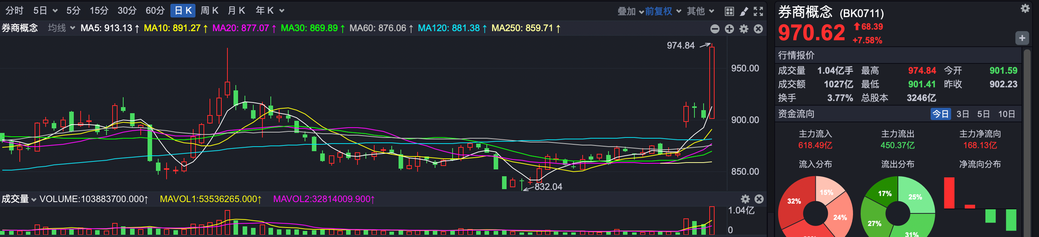Add 券商概念 to watchlist with plus button
Screen dimensions: 1039x237
coord(1022,38)
